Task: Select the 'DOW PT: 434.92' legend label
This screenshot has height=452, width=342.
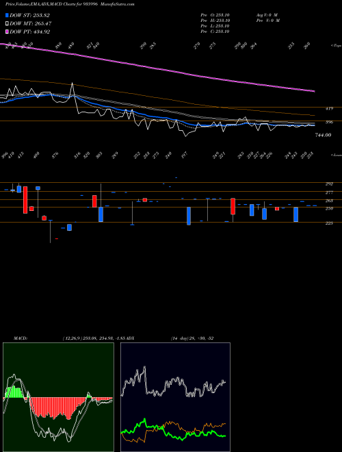Action: (30, 32)
